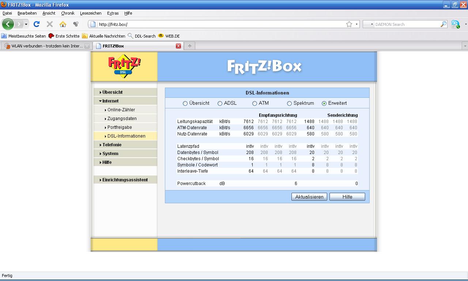Click the Empfangsrichtung column header
Image resolution: width=468 pixels, height=281 pixels.
click(278, 115)
